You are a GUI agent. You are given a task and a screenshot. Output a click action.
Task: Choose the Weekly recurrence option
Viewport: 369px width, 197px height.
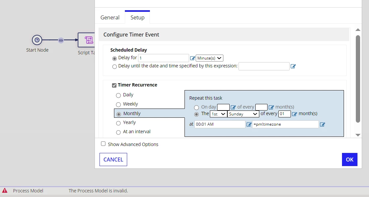pyautogui.click(x=118, y=105)
